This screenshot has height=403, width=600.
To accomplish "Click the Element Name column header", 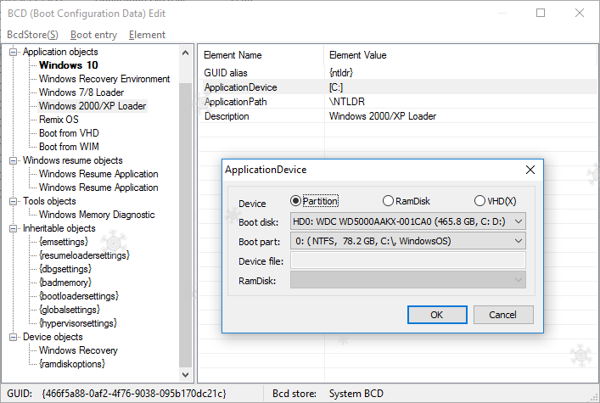I will coord(261,55).
